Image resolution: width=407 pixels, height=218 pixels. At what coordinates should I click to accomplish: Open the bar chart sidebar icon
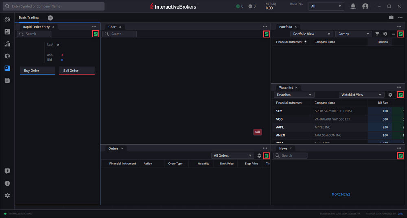tap(7, 44)
